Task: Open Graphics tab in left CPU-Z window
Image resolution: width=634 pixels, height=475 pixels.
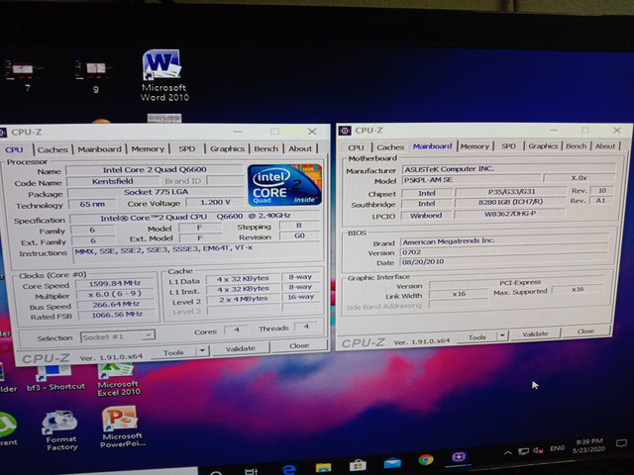Action: 227,148
